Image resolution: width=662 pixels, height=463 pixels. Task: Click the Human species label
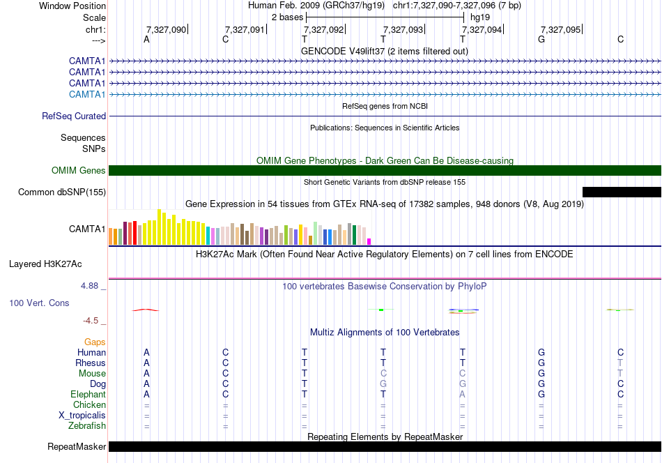pyautogui.click(x=91, y=352)
